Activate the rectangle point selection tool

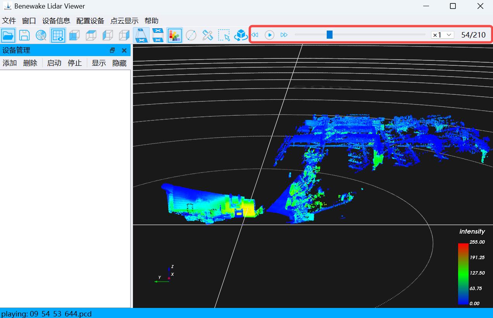click(x=224, y=35)
